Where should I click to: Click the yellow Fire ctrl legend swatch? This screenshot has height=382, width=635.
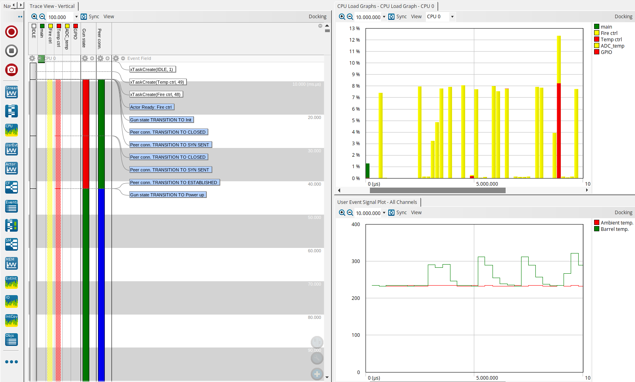(597, 33)
